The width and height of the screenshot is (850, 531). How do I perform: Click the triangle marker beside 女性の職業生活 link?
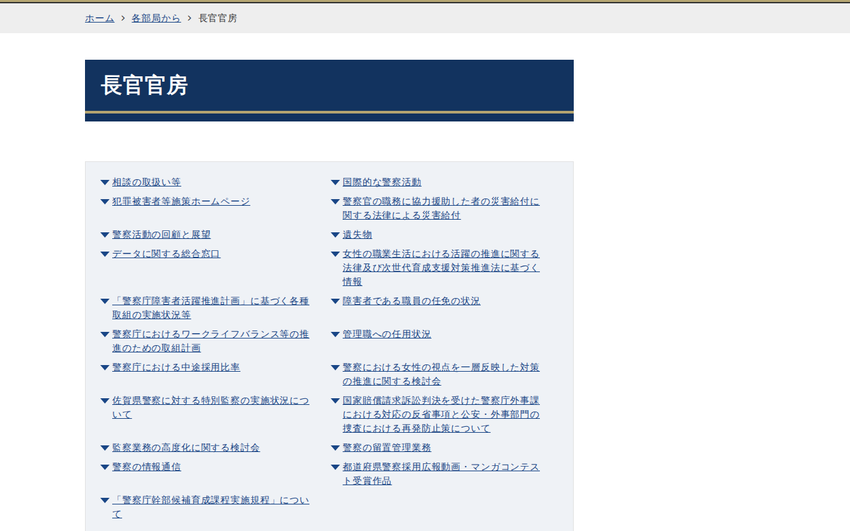pyautogui.click(x=335, y=254)
